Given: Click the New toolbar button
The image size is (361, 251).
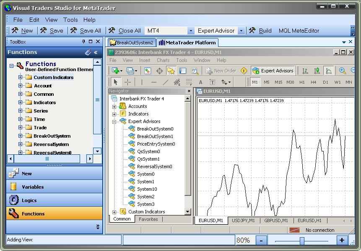Looking at the screenshot, I should click(23, 31).
